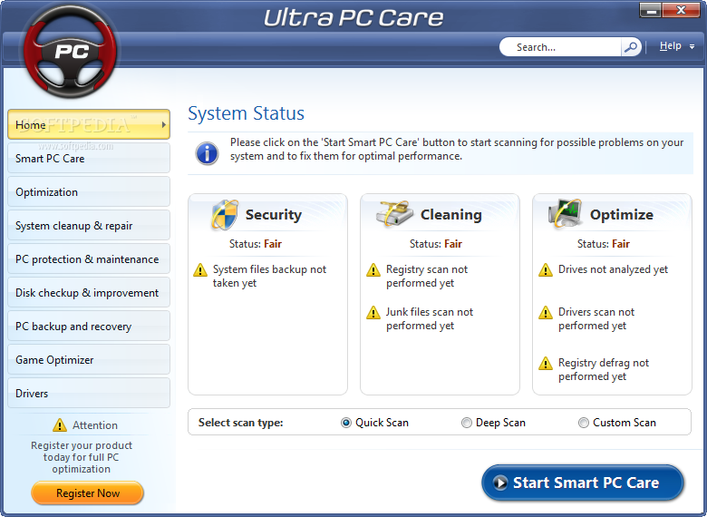Open the Drivers section
Screen dimensions: 707x517
(89, 393)
